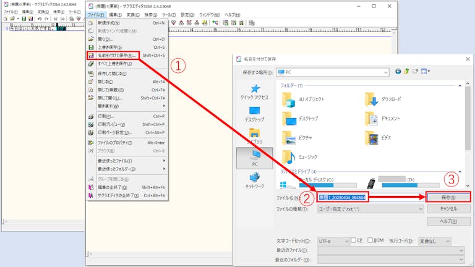Click Undo icon in back window toolbar
The height and width of the screenshot is (267, 475).
(x=40, y=19)
